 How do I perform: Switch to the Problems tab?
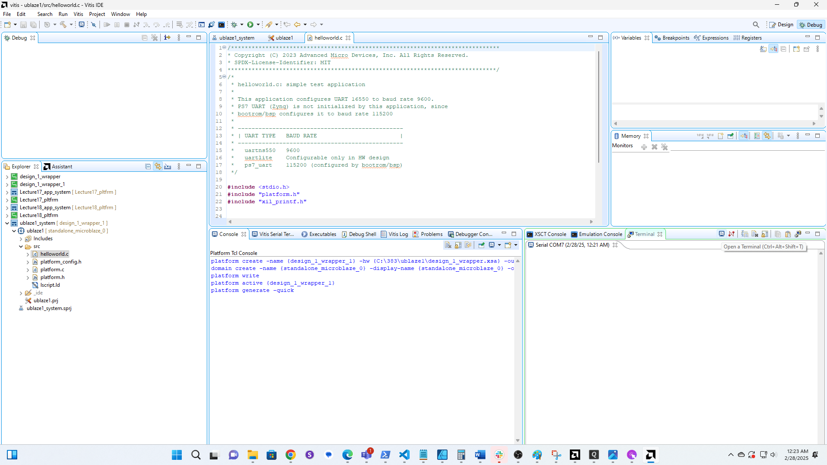click(x=431, y=234)
